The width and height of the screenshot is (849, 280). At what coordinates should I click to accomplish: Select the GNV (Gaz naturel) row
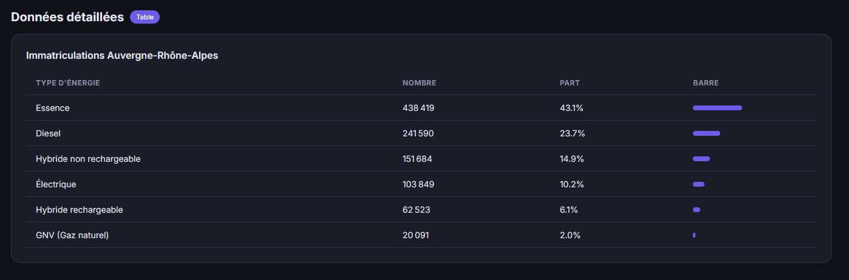point(421,235)
